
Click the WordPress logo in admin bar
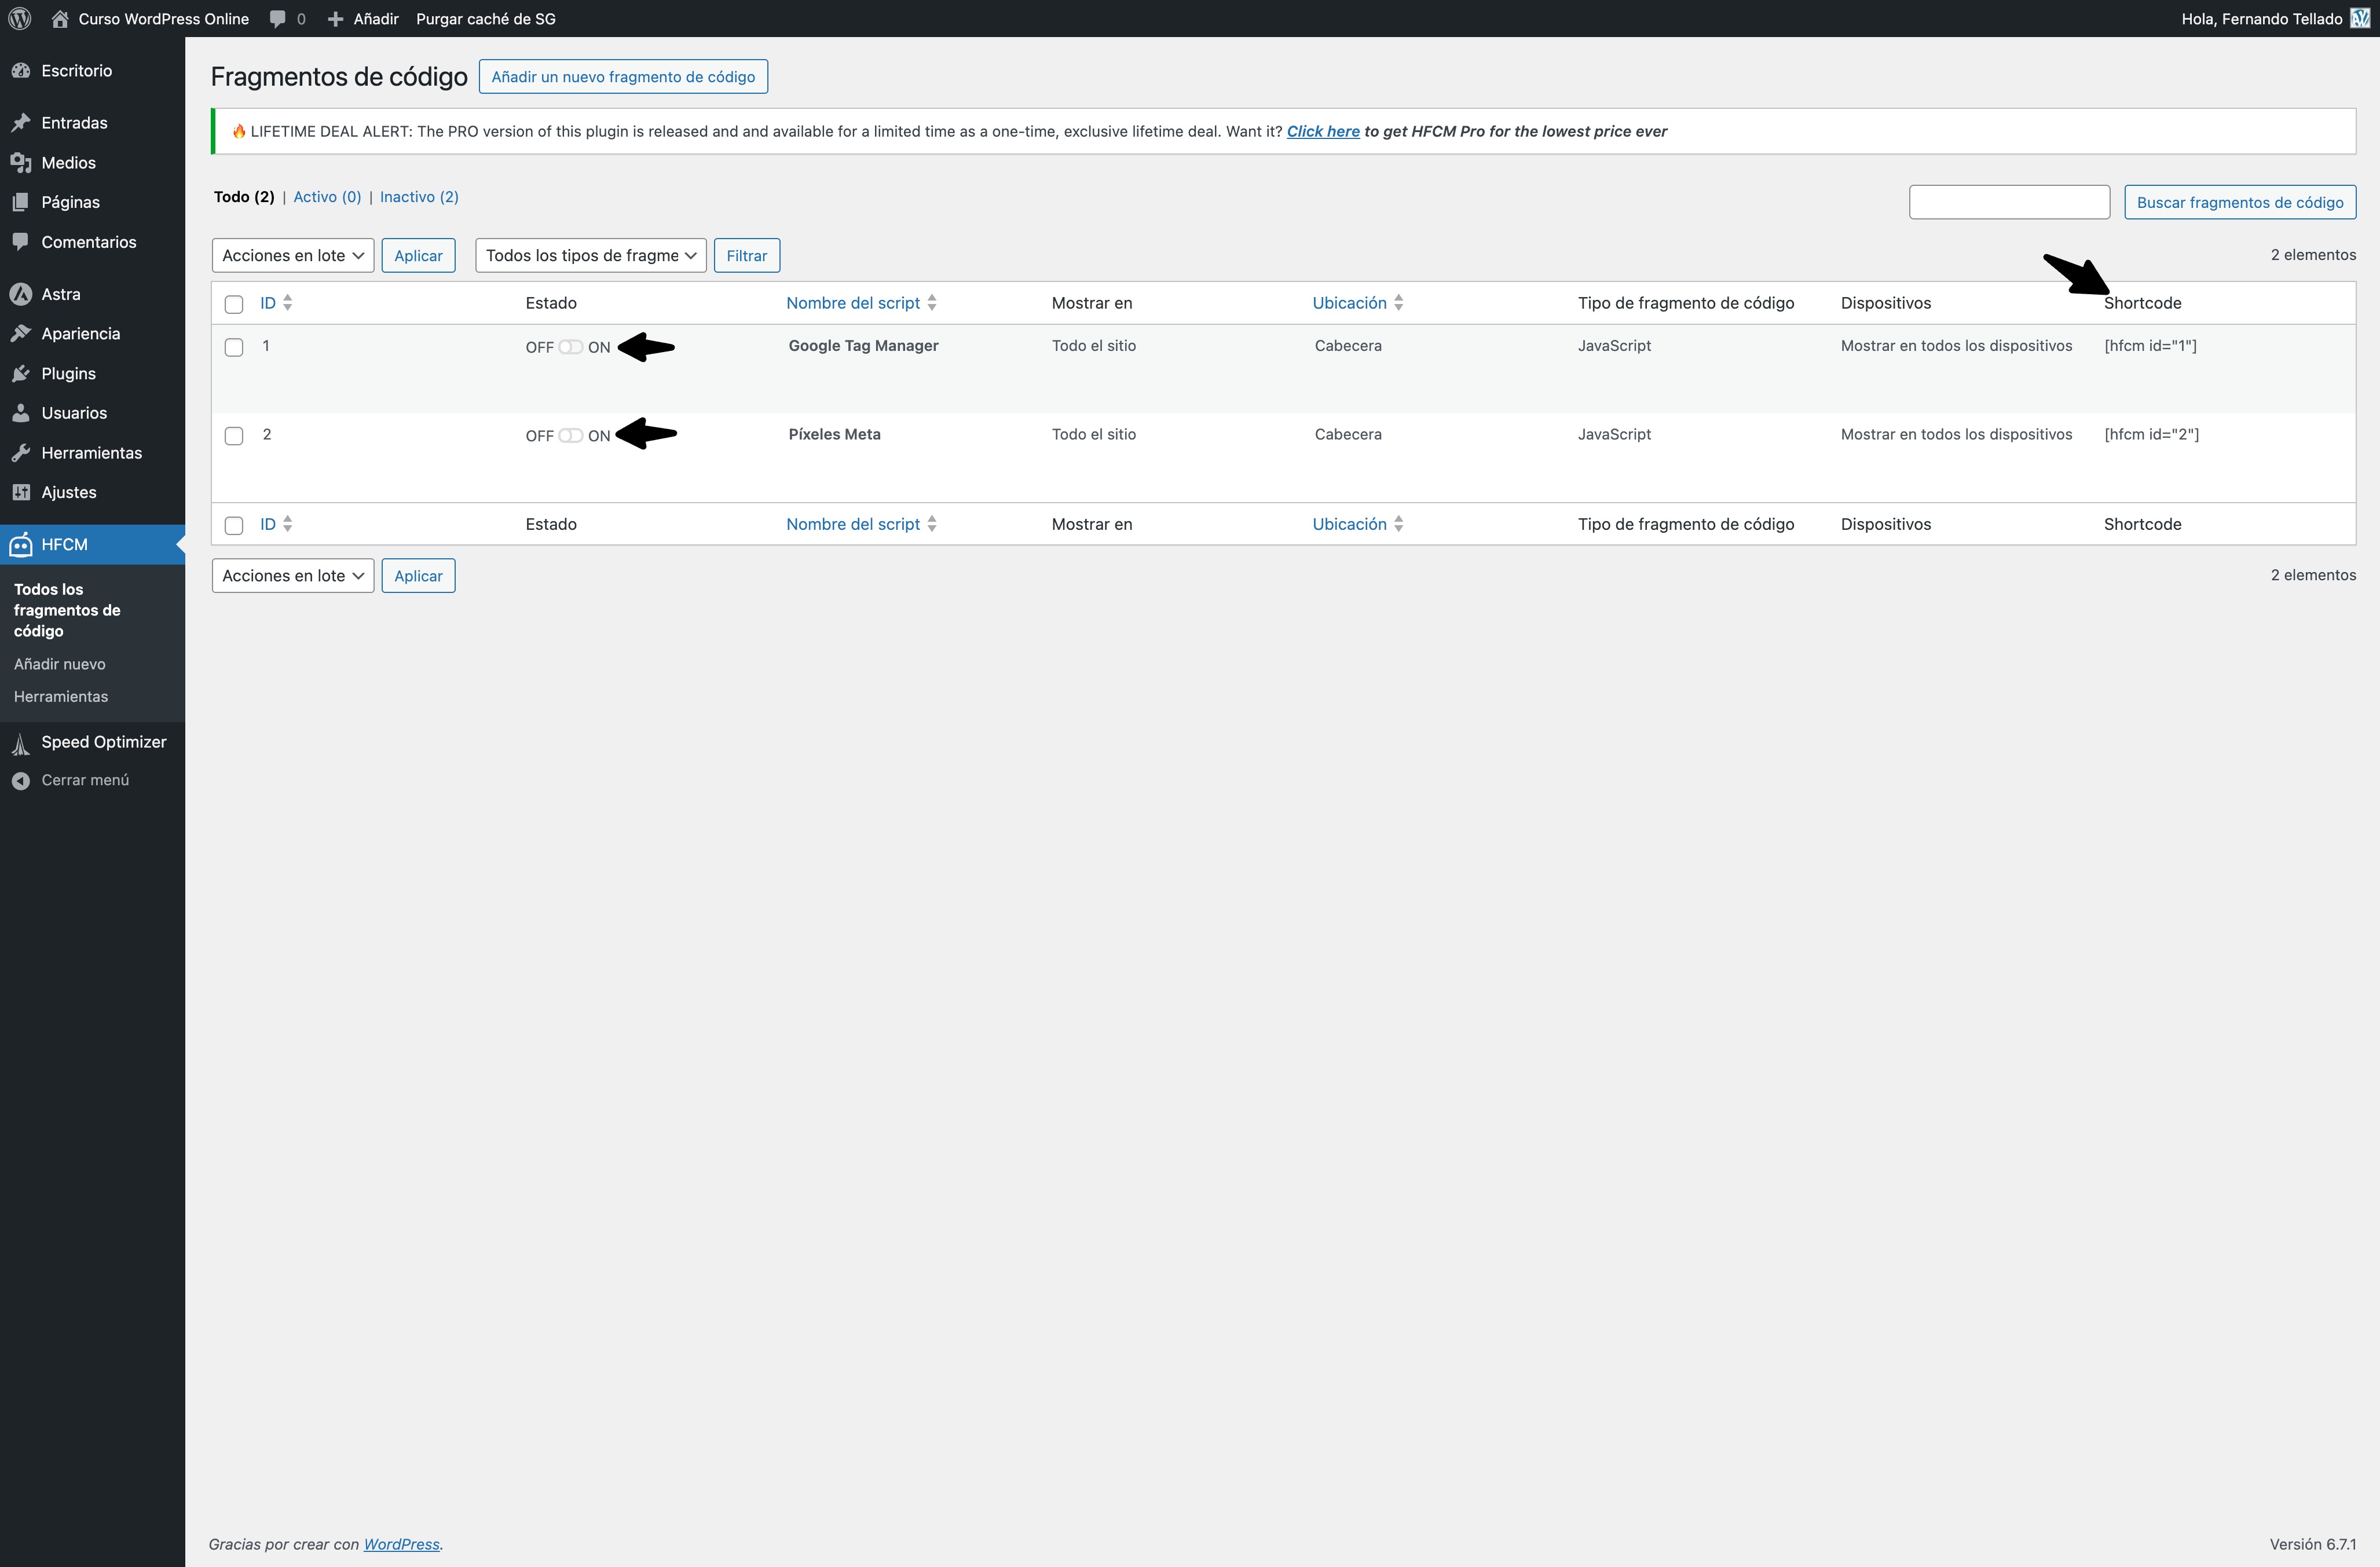point(19,18)
